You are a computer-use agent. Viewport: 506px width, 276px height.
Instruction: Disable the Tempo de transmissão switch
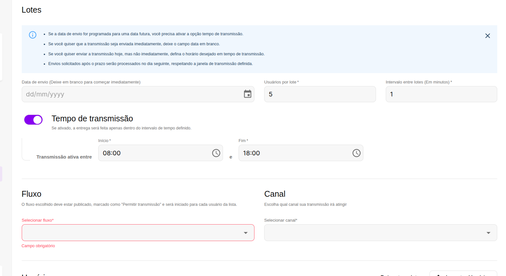[x=33, y=120]
